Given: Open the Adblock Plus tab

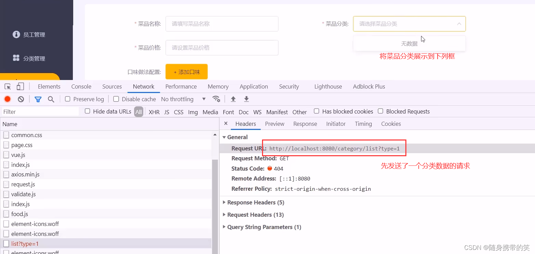Looking at the screenshot, I should [369, 86].
